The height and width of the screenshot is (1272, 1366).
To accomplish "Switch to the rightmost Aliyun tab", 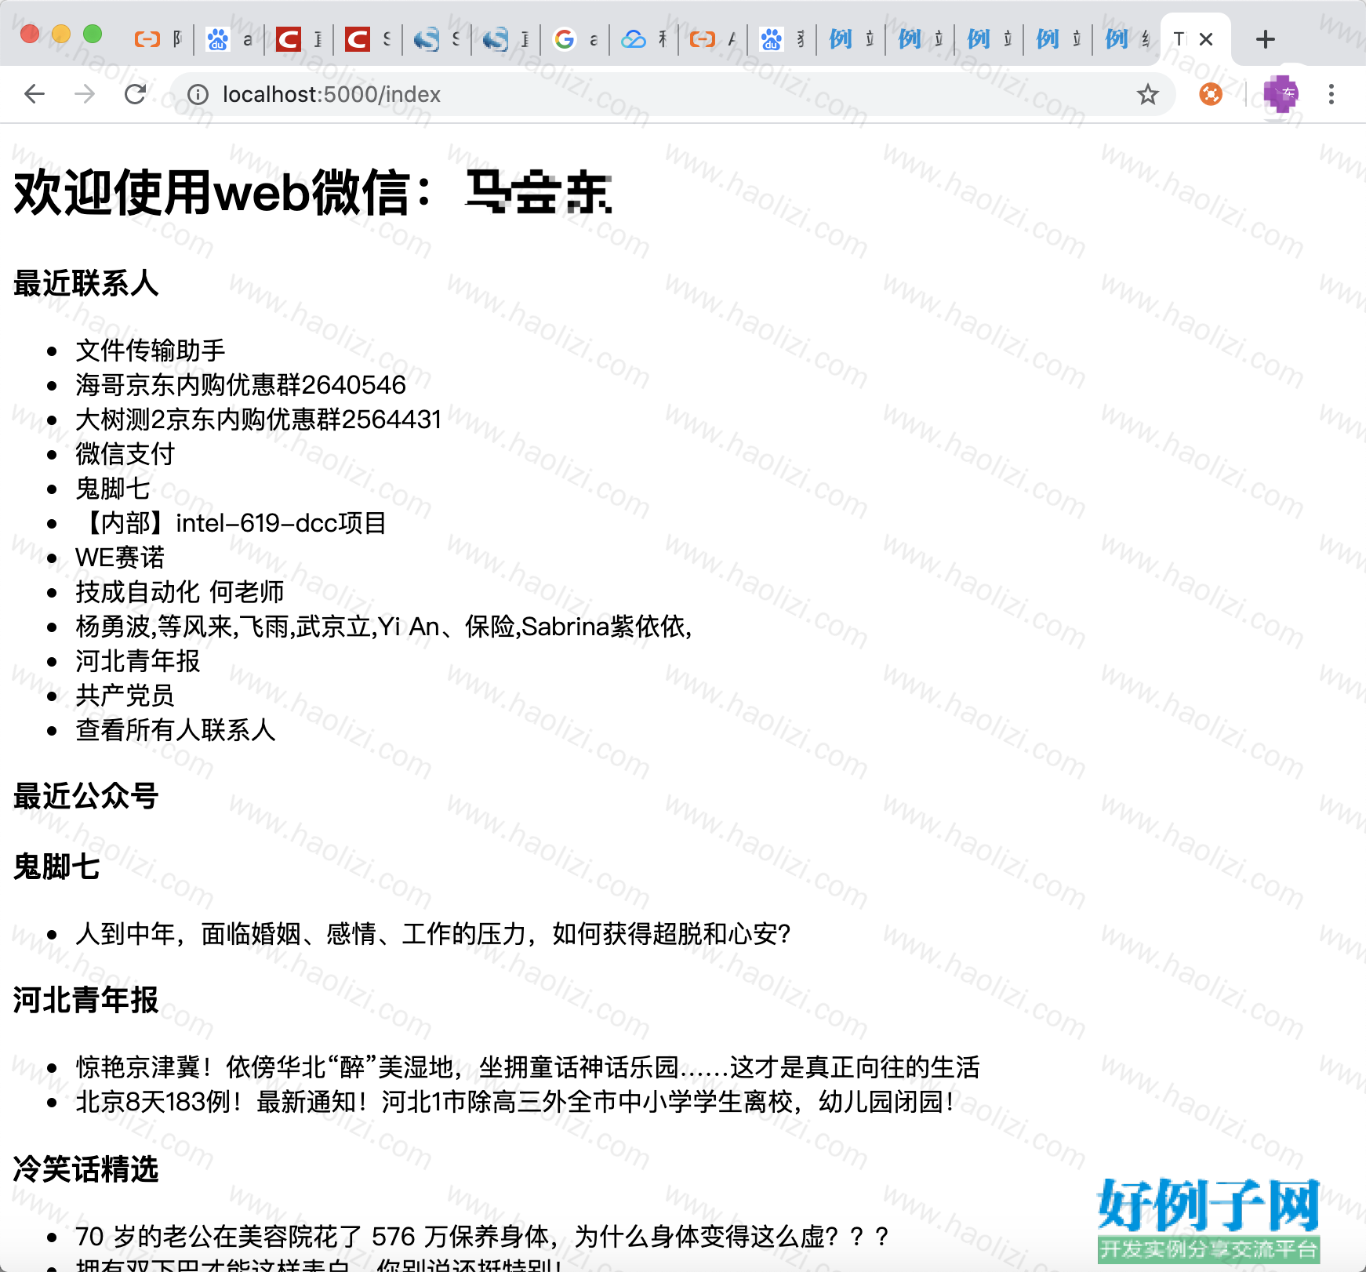I will (712, 39).
